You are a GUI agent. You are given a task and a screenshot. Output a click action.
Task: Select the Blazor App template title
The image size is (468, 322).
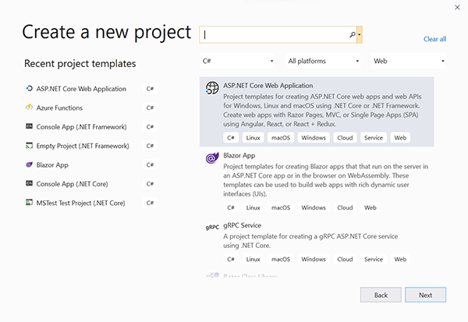coord(239,155)
